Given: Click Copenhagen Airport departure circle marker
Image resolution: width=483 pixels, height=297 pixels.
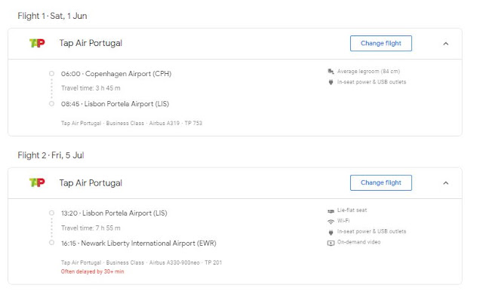Looking at the screenshot, I should [51, 74].
